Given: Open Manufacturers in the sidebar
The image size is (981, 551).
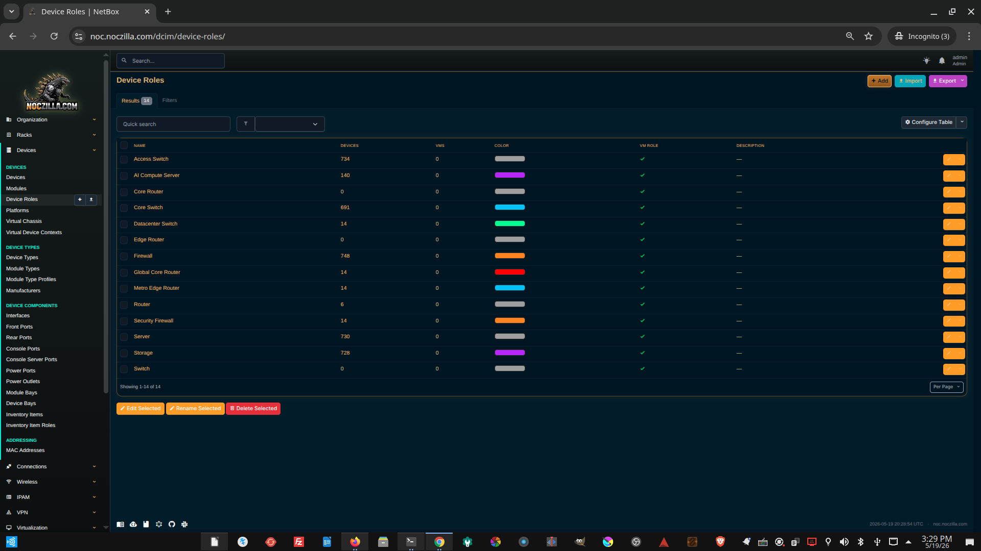Looking at the screenshot, I should pyautogui.click(x=23, y=291).
